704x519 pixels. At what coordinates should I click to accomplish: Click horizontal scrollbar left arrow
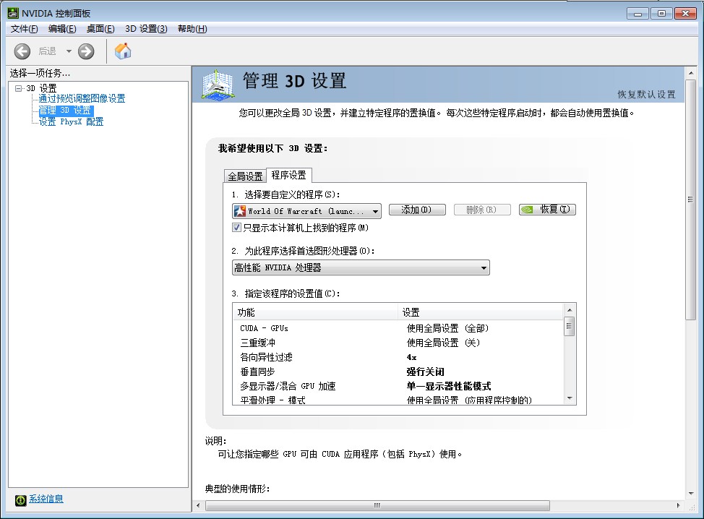pyautogui.click(x=199, y=505)
